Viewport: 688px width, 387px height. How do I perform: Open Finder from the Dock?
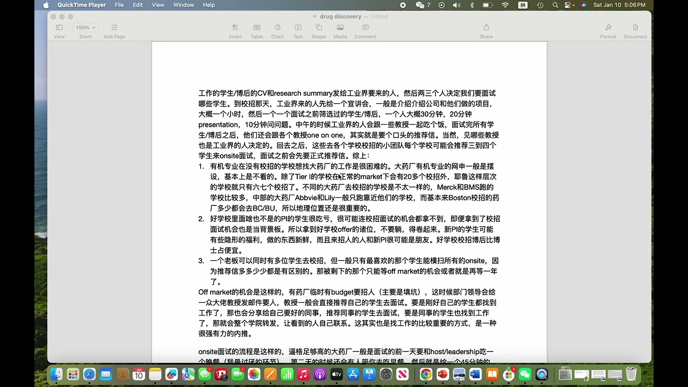56,374
